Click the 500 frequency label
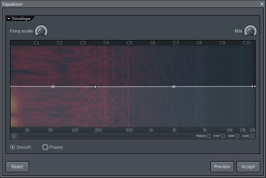This screenshot has width=266, height=178. coord(129,130)
